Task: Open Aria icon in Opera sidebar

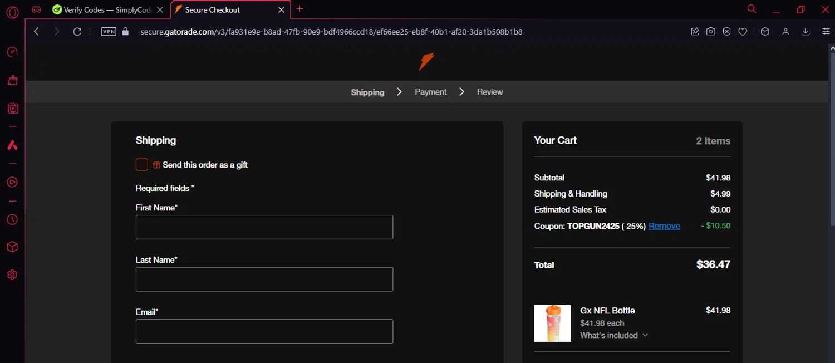Action: pyautogui.click(x=12, y=145)
